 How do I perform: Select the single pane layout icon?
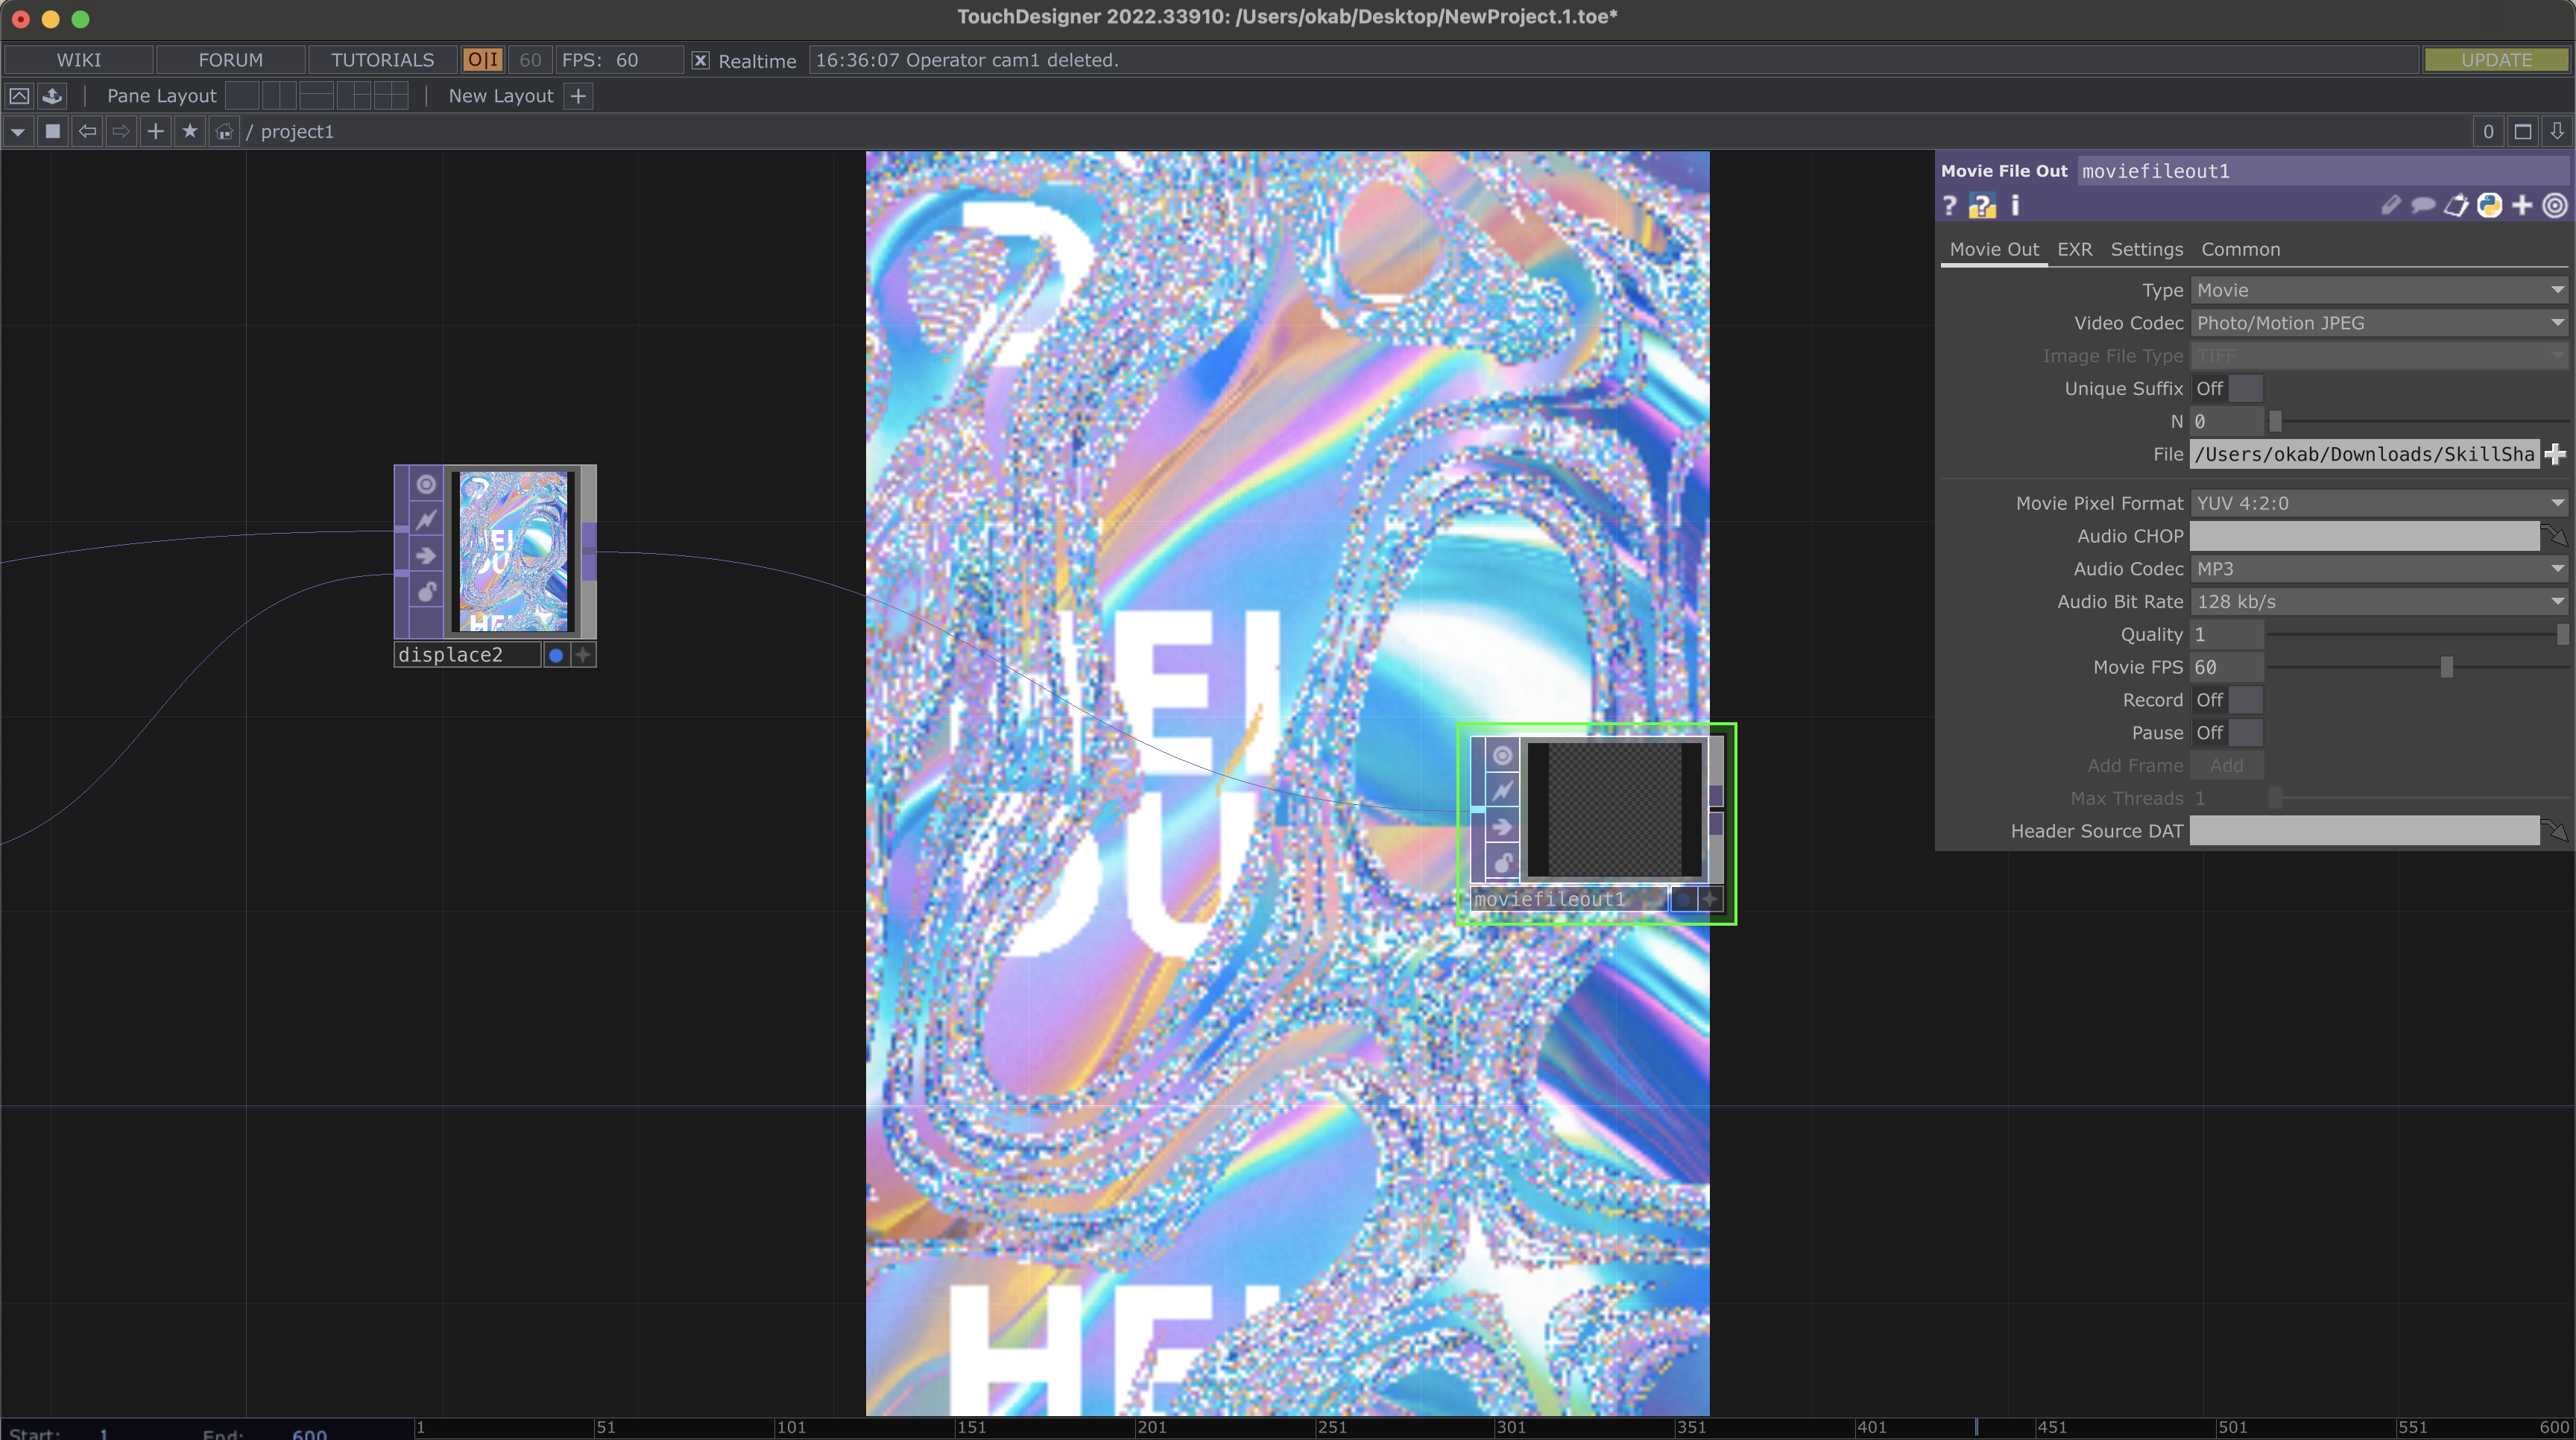point(242,96)
